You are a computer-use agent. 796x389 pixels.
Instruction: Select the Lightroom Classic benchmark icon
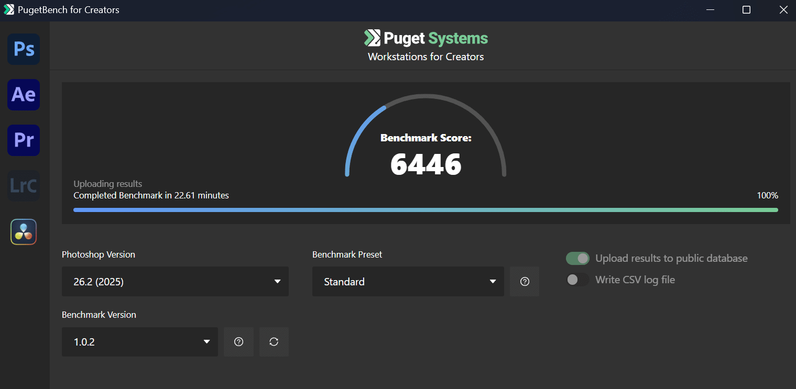pos(24,186)
